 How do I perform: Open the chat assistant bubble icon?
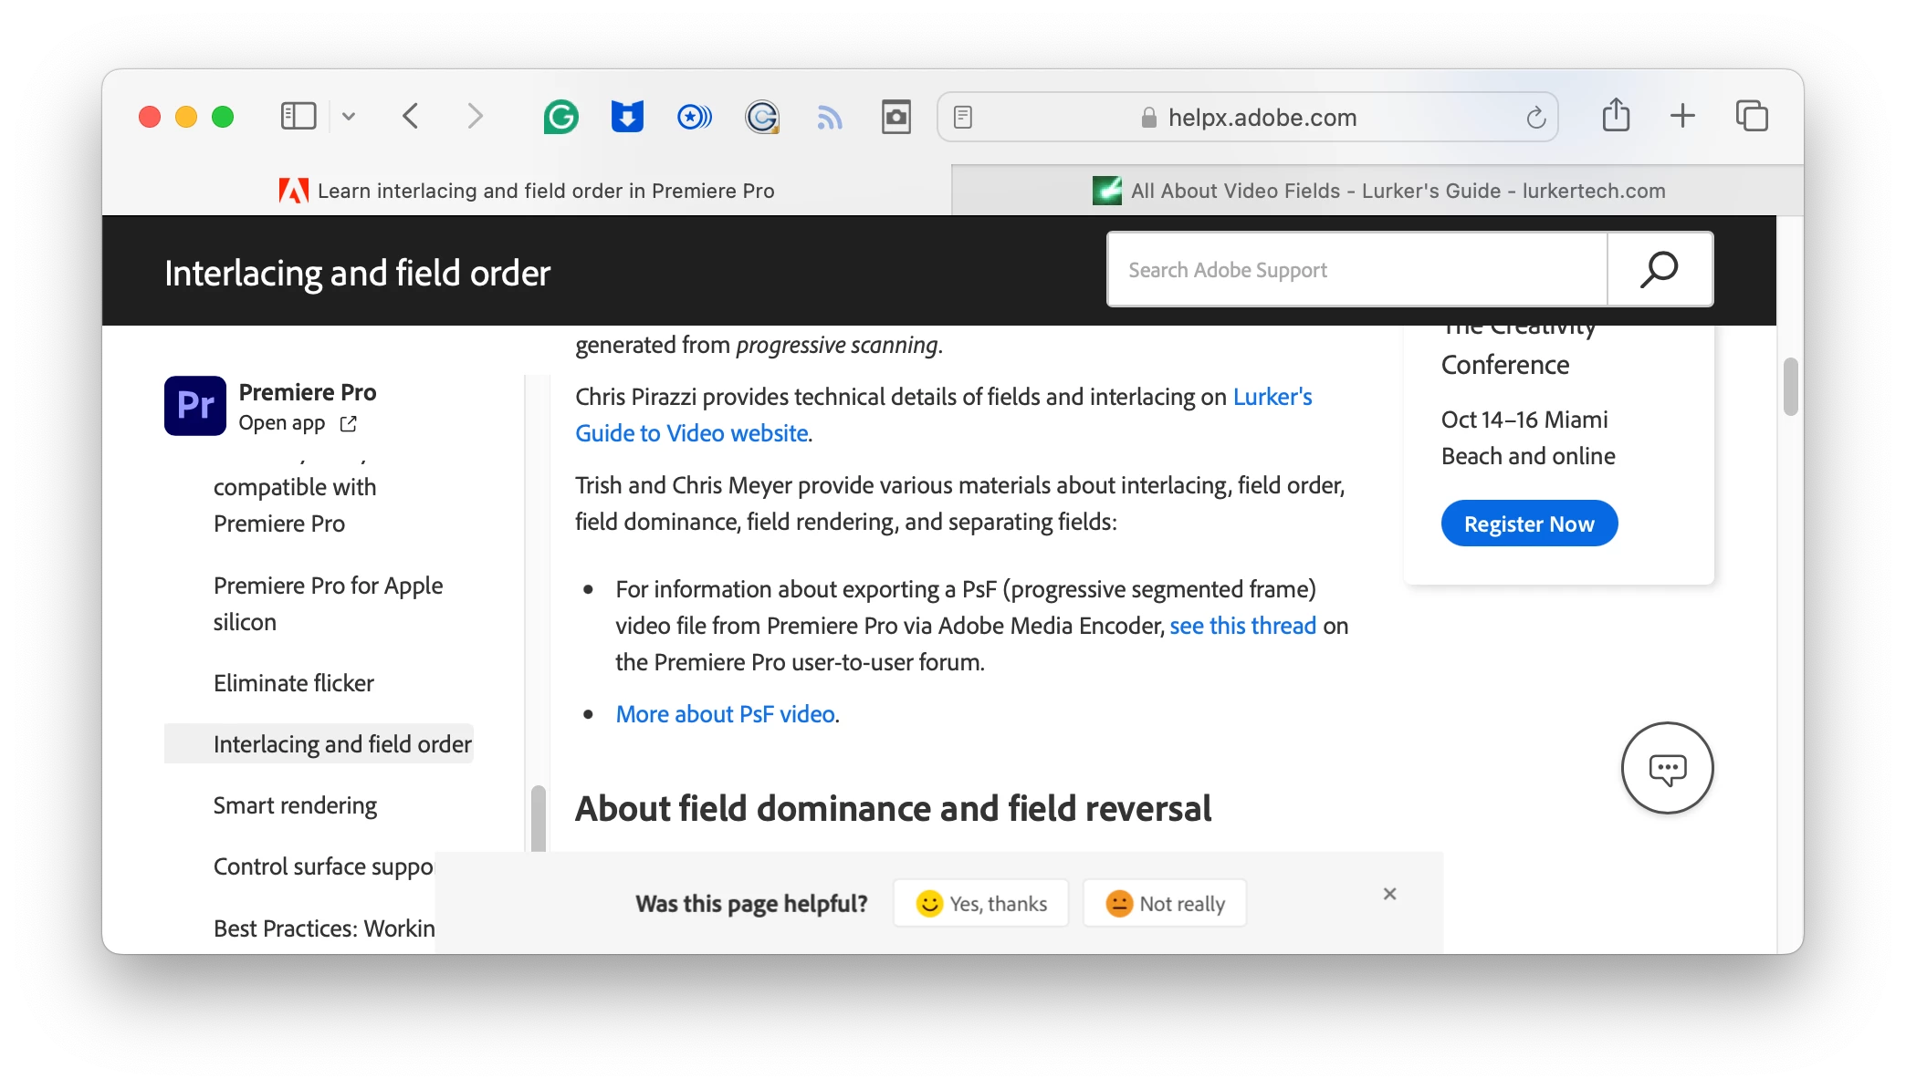pos(1667,768)
